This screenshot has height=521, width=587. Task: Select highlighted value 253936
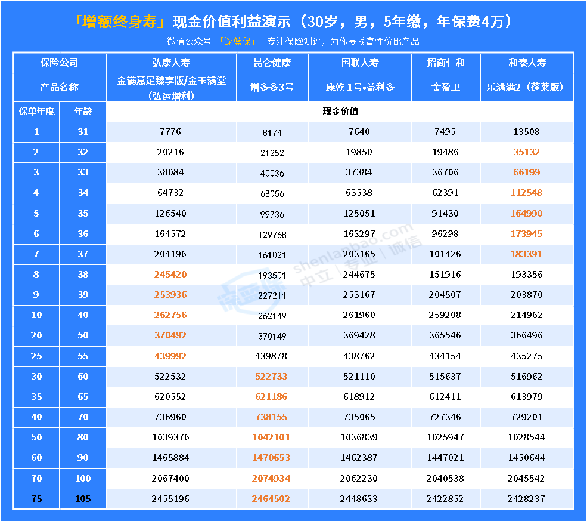pos(170,294)
